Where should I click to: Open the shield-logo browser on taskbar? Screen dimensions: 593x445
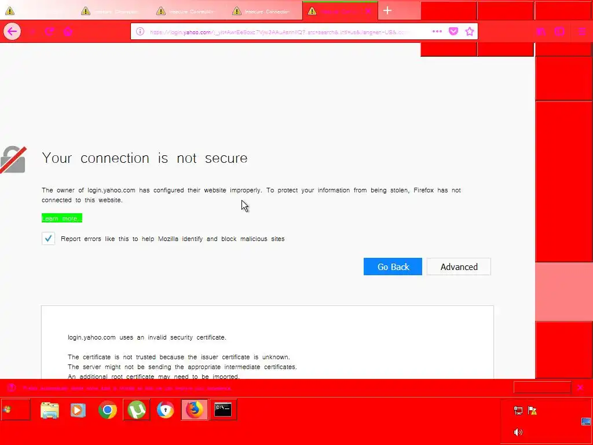[x=165, y=410]
